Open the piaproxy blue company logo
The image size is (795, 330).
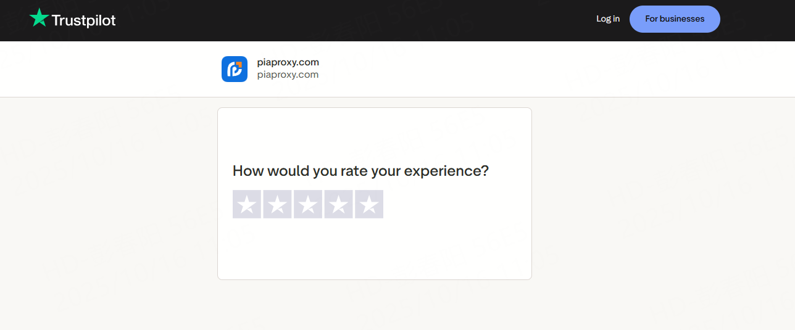click(x=235, y=69)
